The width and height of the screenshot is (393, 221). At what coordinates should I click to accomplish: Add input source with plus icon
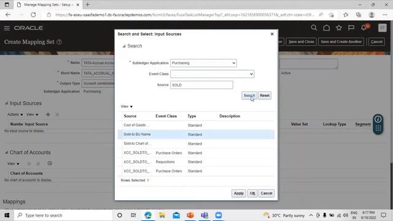coord(48,115)
